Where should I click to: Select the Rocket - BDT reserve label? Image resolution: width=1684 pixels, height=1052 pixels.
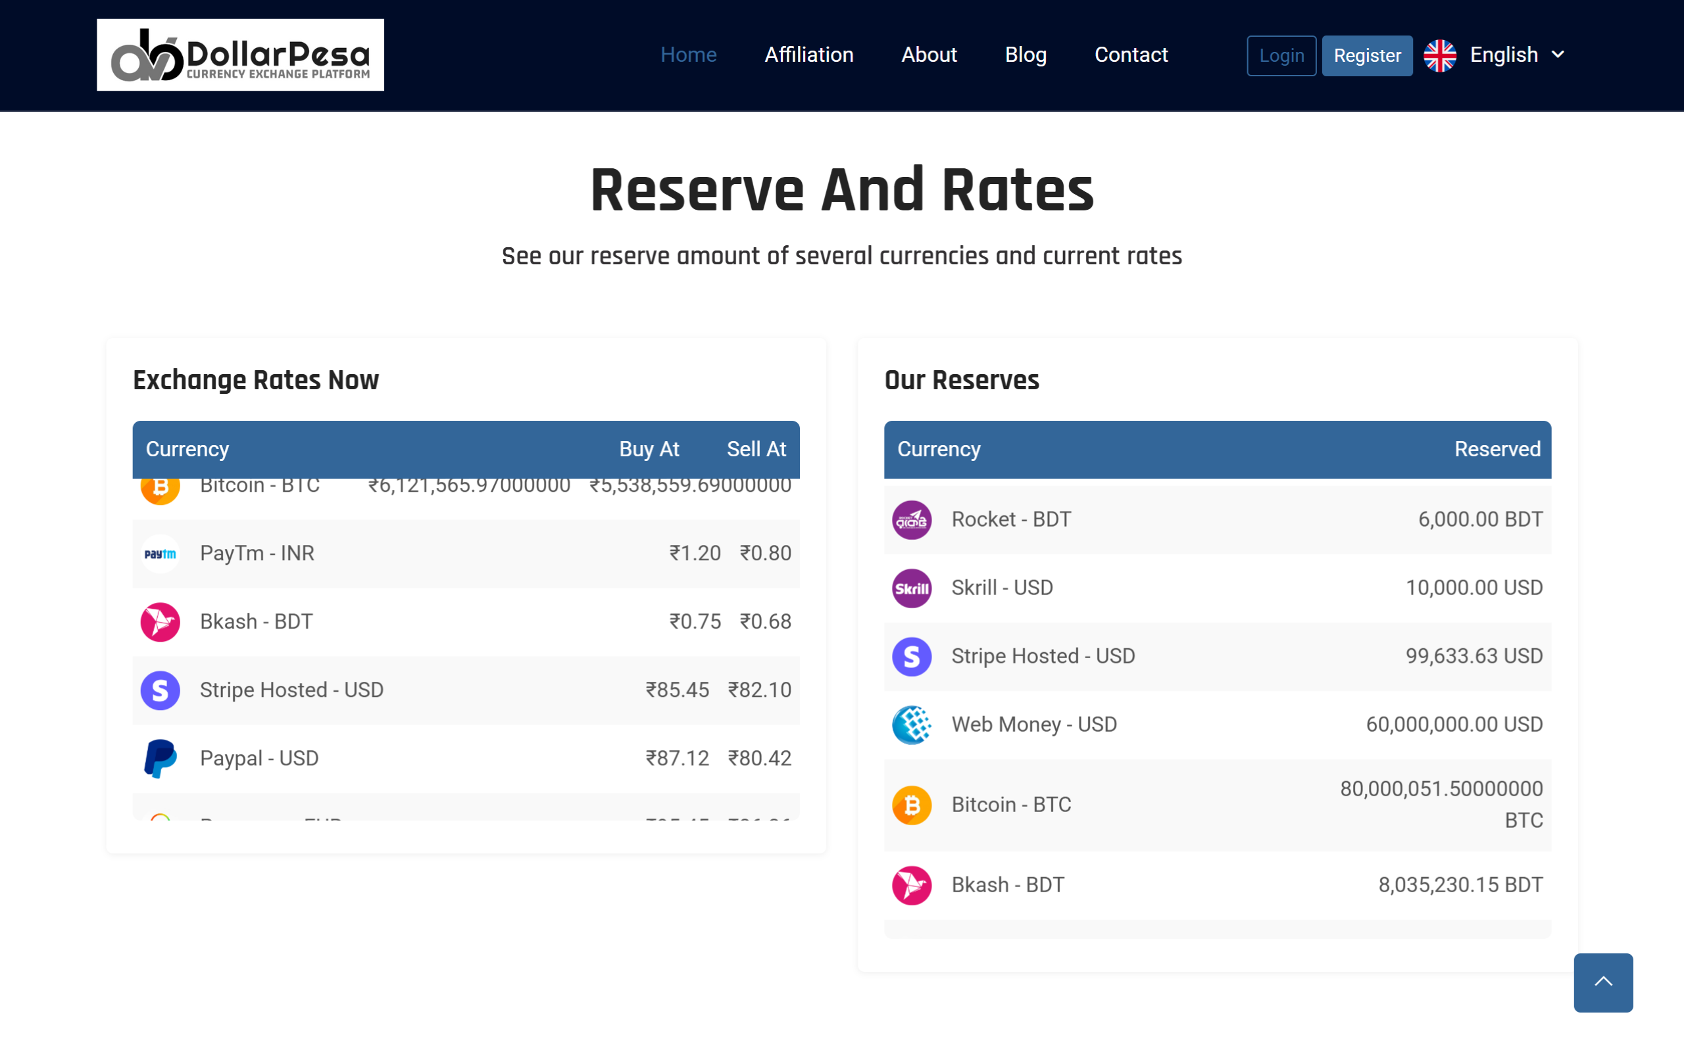click(1011, 519)
